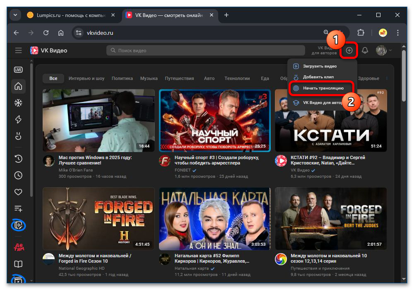Open Путешествия и приключения channel link
This screenshot has width=414, height=290.
pos(320,268)
